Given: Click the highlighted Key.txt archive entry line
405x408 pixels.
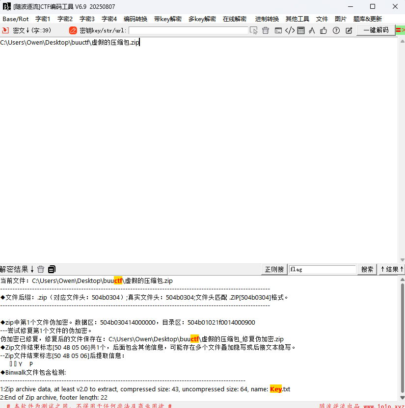Looking at the screenshot, I should [x=145, y=389].
